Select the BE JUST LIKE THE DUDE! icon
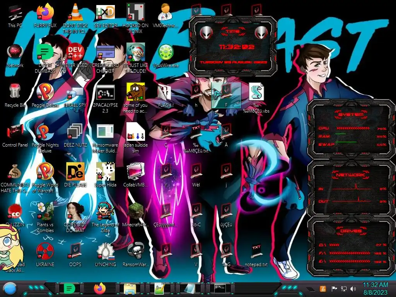396x297 pixels. (135, 59)
